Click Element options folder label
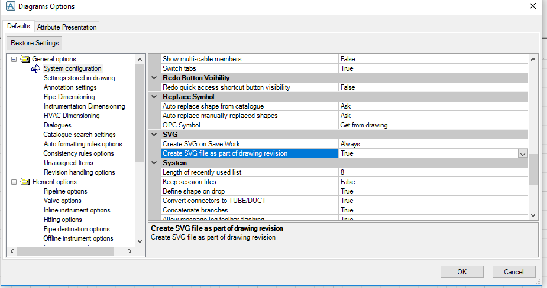Image resolution: width=547 pixels, height=288 pixels. tap(54, 182)
